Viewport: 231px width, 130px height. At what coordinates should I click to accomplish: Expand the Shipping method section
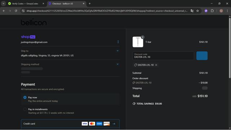click(x=117, y=64)
